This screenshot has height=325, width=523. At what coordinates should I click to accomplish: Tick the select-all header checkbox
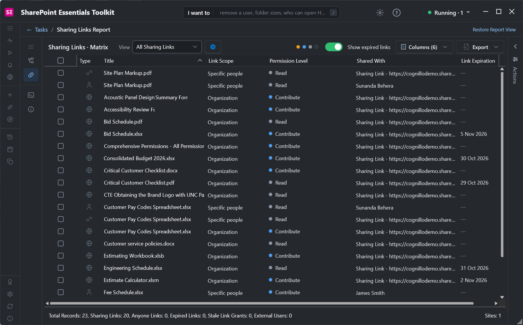[x=60, y=61]
